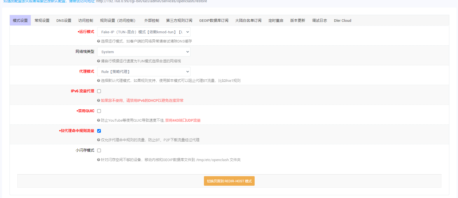The height and width of the screenshot is (198, 458).
Task: Open the 调试日志 tab
Action: pyautogui.click(x=320, y=20)
